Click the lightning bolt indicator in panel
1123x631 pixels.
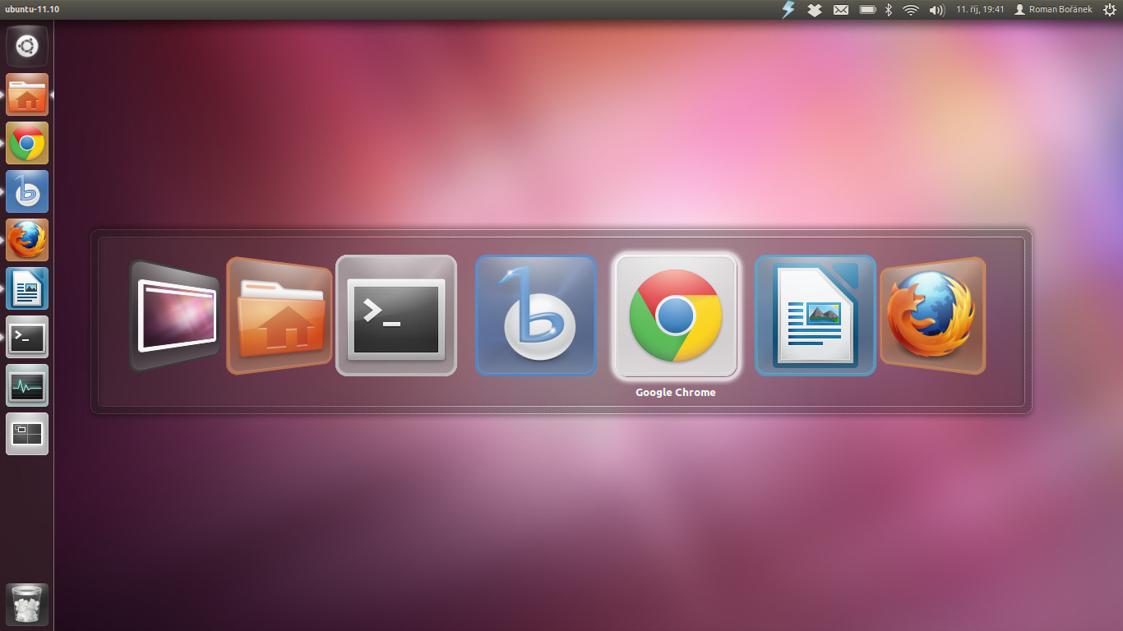(x=788, y=10)
